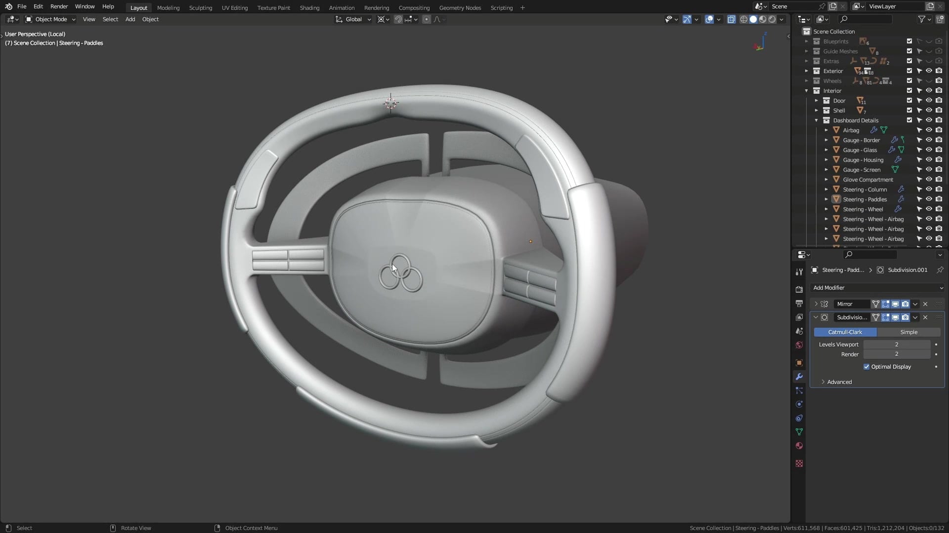Hide Steering - Paddles with the eye icon

929,199
